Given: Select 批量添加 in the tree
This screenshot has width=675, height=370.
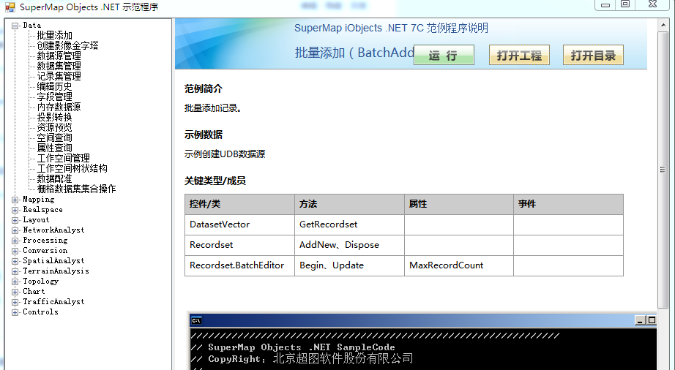Looking at the screenshot, I should click(55, 35).
